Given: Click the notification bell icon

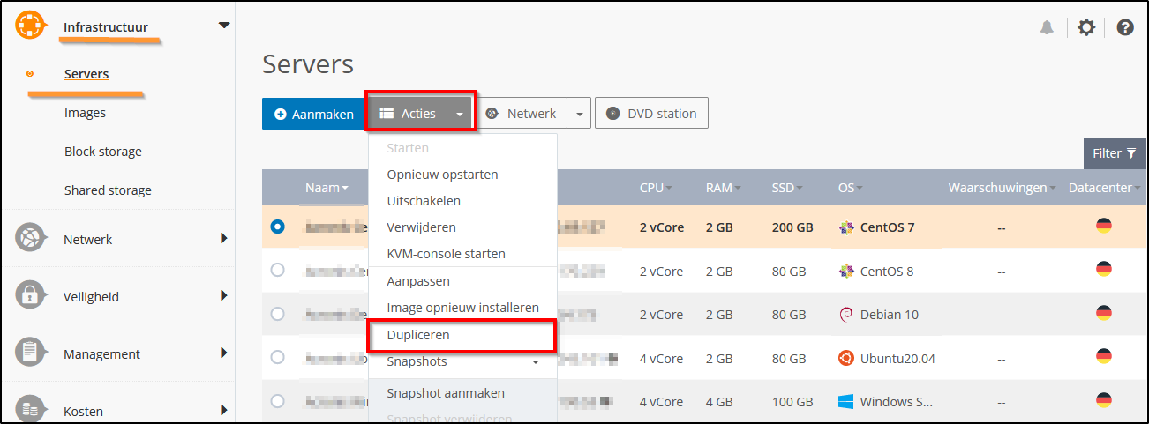Looking at the screenshot, I should pyautogui.click(x=1047, y=28).
